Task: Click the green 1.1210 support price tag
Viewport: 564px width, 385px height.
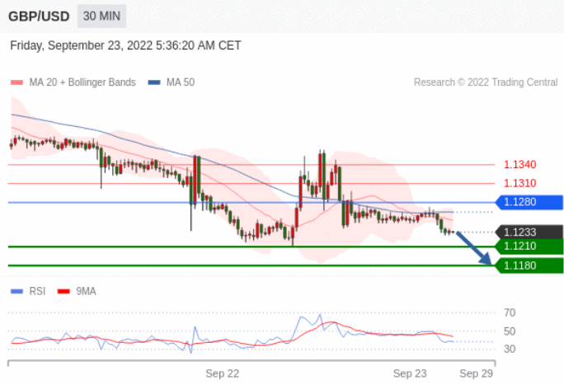Action: coord(529,246)
